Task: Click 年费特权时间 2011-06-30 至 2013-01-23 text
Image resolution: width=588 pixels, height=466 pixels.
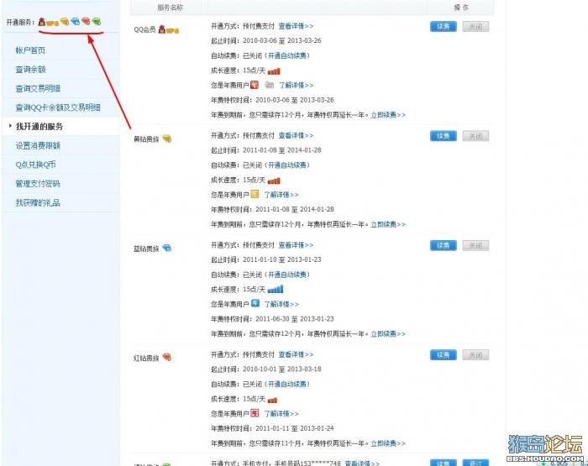Action: [272, 319]
